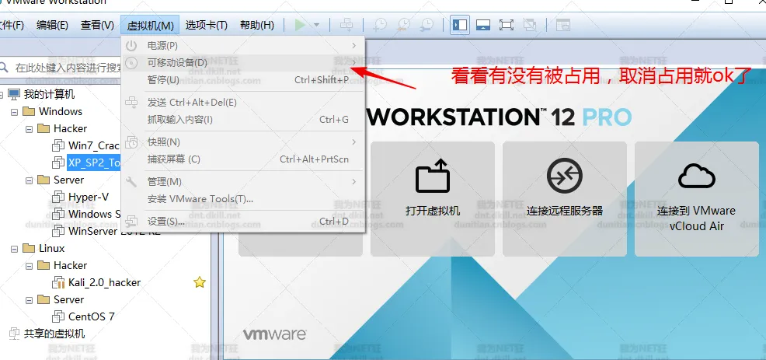The height and width of the screenshot is (360, 766).
Task: Click the Manage Snapshots toolbar icon
Action: tap(427, 25)
